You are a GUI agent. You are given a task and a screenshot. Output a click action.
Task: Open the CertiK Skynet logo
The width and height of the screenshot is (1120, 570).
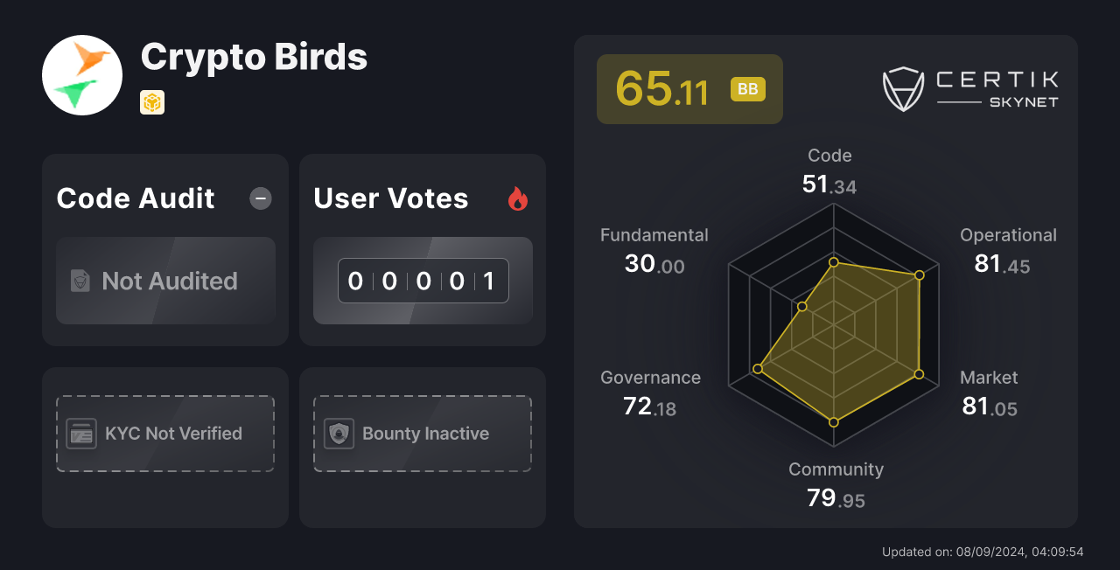click(x=970, y=88)
